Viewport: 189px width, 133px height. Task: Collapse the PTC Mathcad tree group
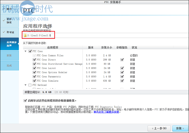pyautogui.click(x=25, y=85)
